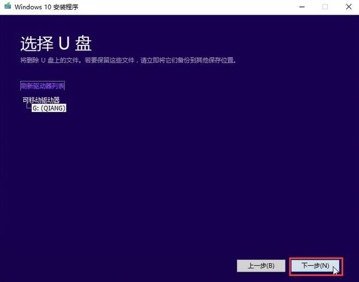Select the 可移动驱动器 tree node

(41, 100)
